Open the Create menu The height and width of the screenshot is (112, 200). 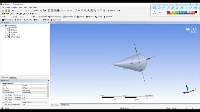click(8, 7)
